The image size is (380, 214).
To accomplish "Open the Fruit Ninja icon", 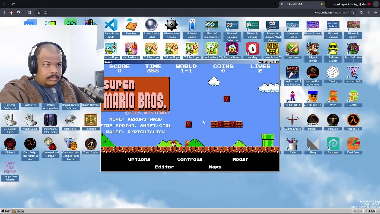I will pos(293,51).
